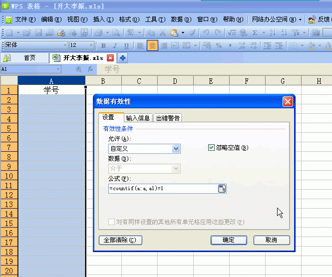Click the square root formula icon
The image size is (332, 277).
(232, 32)
